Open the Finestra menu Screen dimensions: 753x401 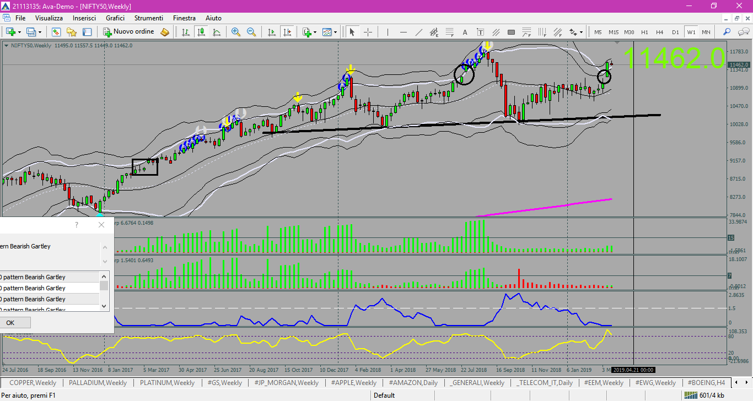coord(184,18)
